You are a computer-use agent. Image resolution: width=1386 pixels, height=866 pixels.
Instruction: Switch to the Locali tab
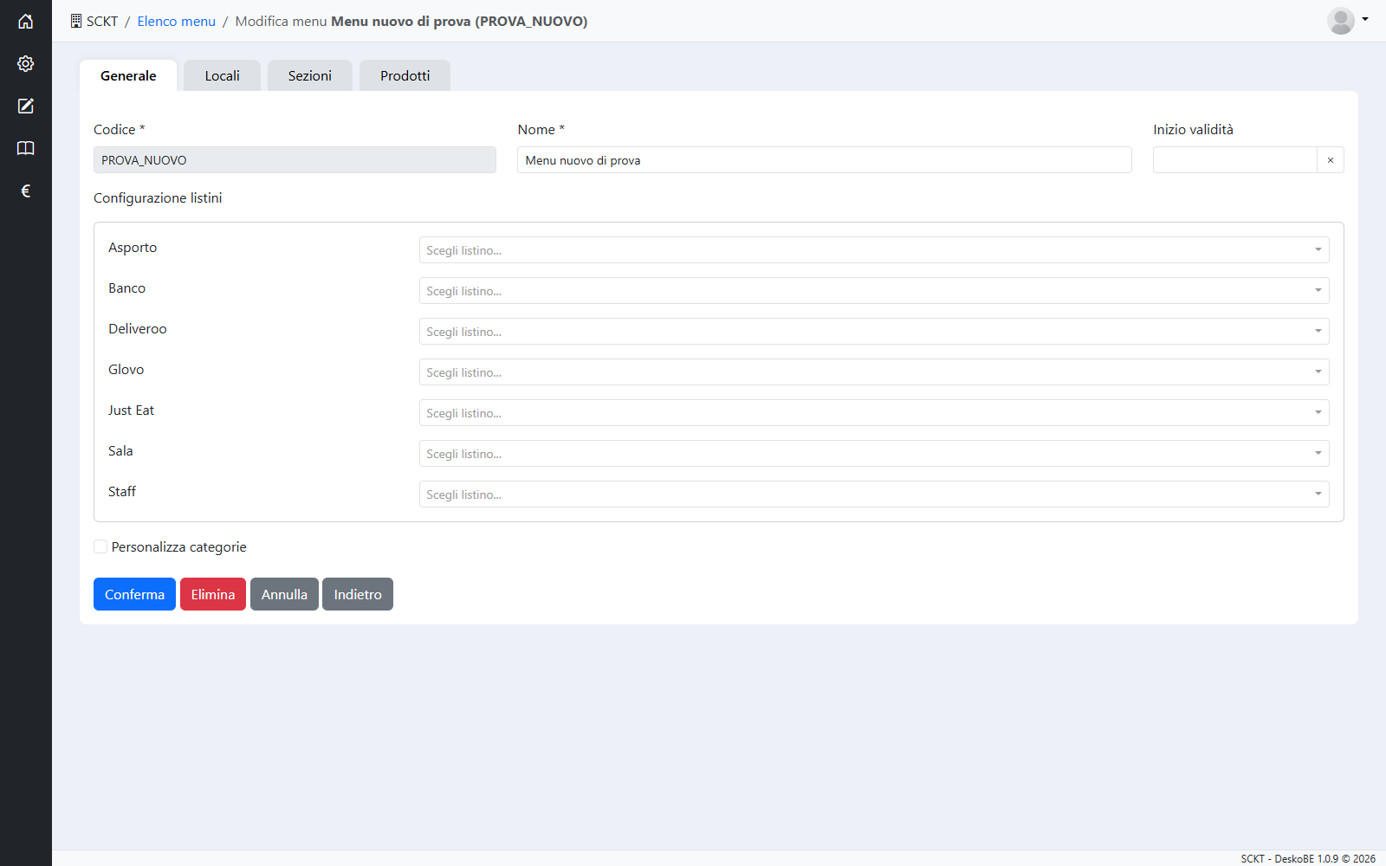pyautogui.click(x=222, y=75)
